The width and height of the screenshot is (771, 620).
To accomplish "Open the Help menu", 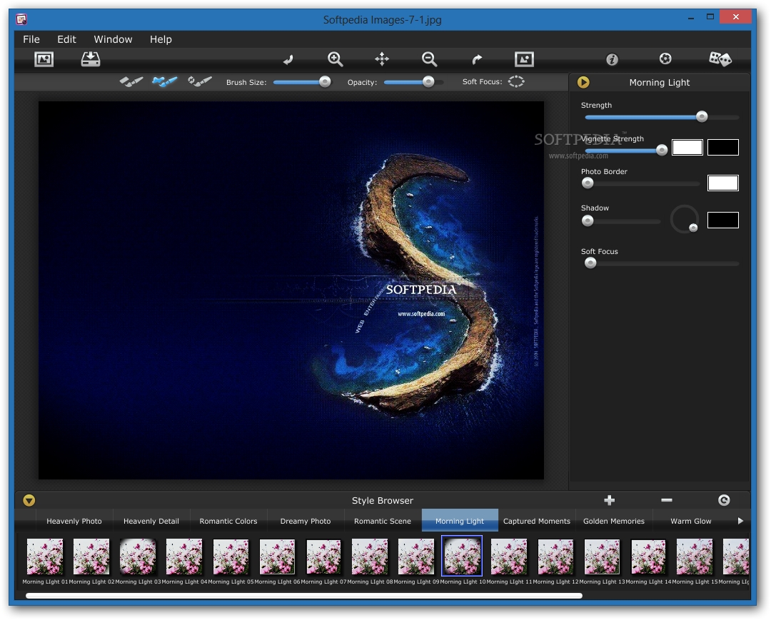I will click(x=161, y=39).
